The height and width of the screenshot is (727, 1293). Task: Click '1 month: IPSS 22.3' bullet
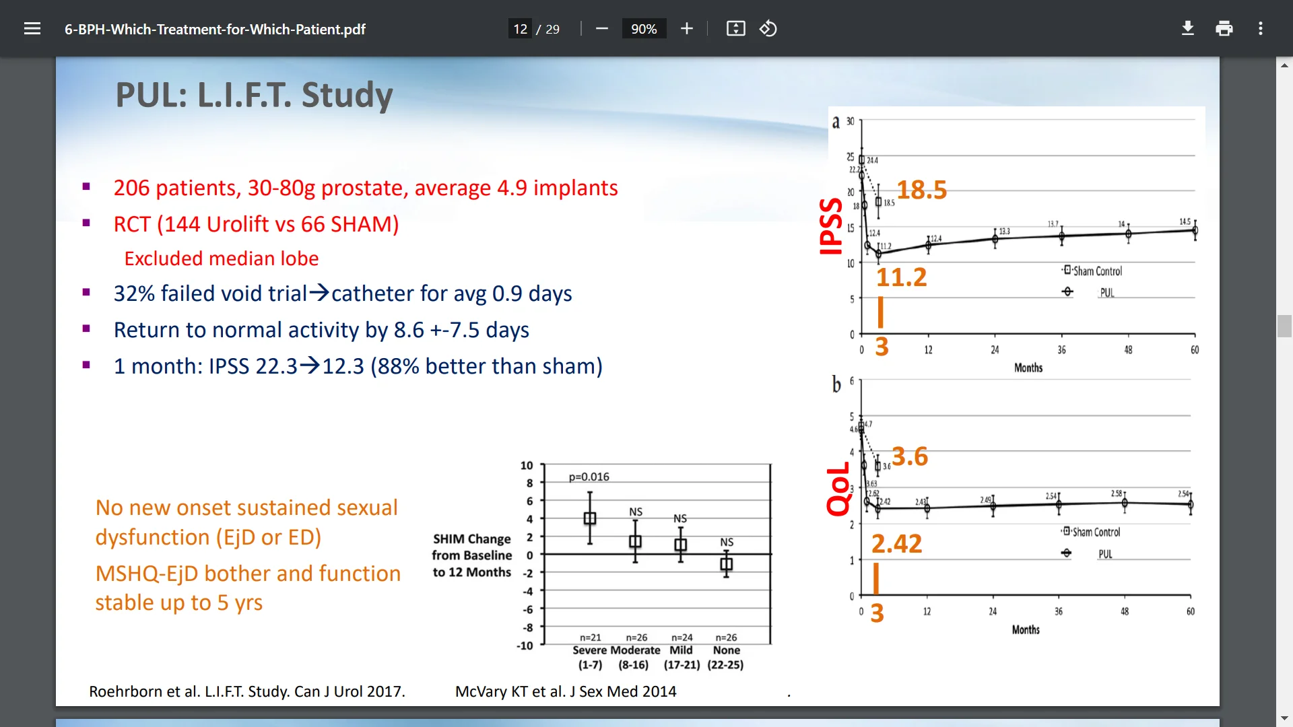tap(358, 366)
